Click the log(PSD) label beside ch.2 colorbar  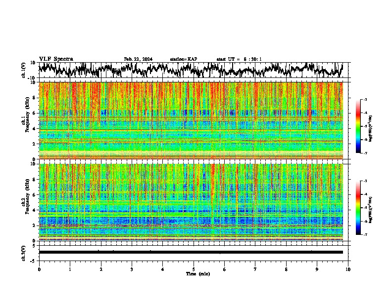[x=371, y=210]
